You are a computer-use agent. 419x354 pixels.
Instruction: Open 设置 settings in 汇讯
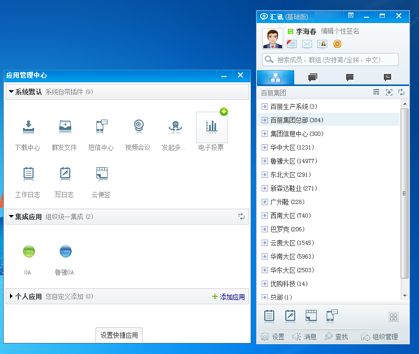(273, 337)
